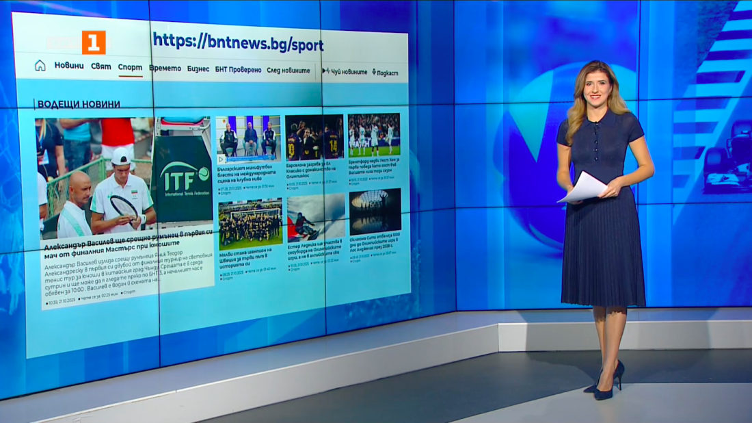The width and height of the screenshot is (752, 423).
Task: Go to the Времето section
Action: coord(165,68)
